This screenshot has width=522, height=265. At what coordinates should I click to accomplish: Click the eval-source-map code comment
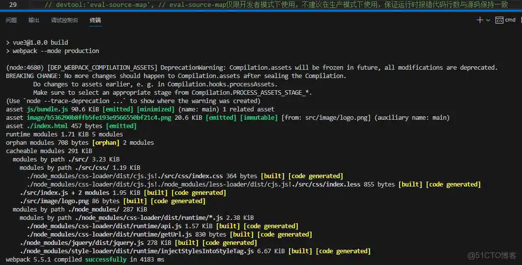(x=276, y=4)
